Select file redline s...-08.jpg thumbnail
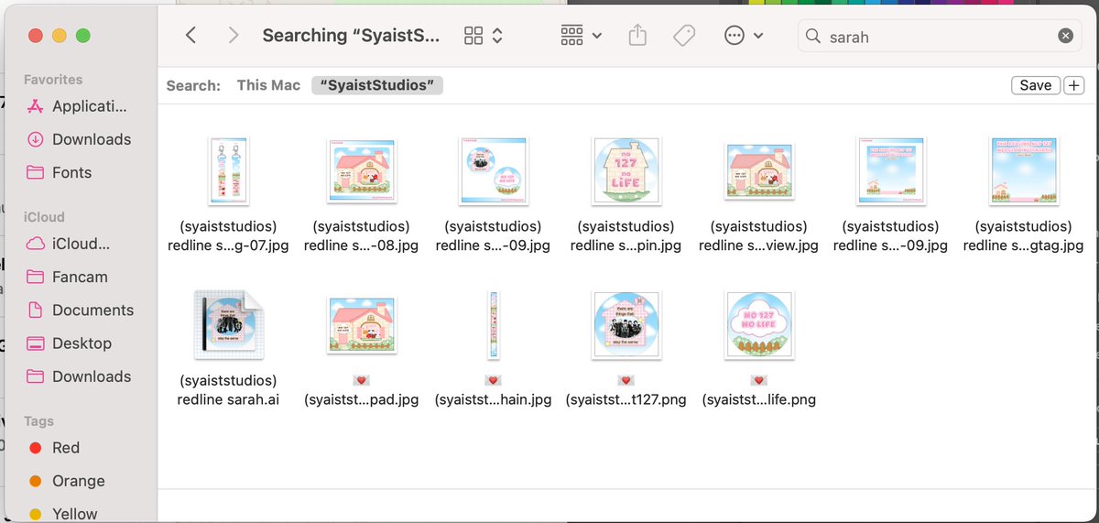The image size is (1099, 523). pos(361,170)
